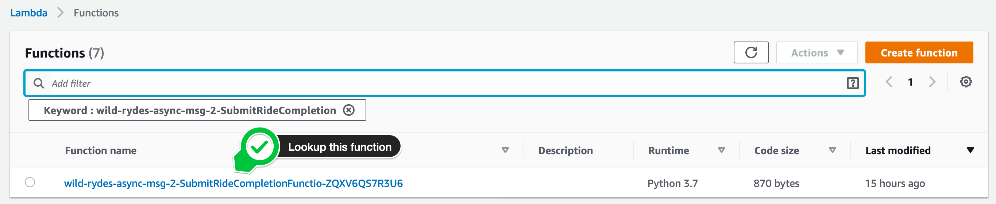Navigate to Lambda breadcrumb
Viewport: 996px width, 204px height.
coord(28,13)
